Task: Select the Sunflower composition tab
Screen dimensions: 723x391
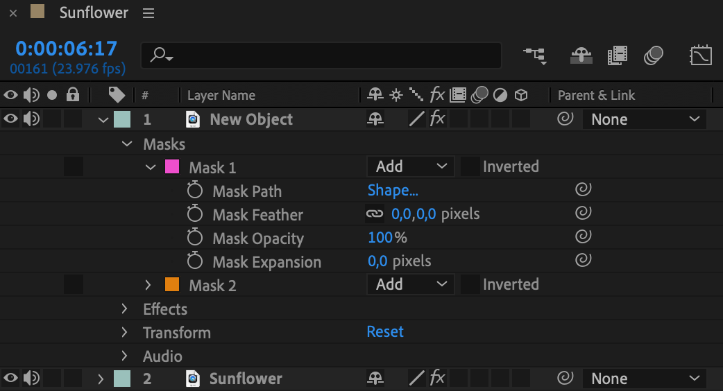Action: (x=94, y=12)
